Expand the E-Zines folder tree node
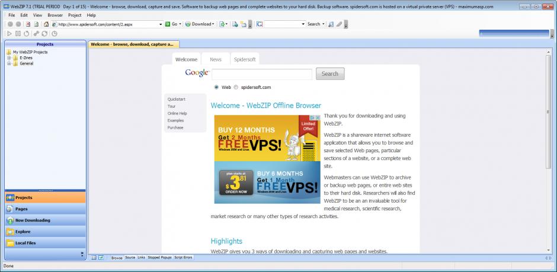This screenshot has height=272, width=557. pyautogui.click(x=9, y=58)
